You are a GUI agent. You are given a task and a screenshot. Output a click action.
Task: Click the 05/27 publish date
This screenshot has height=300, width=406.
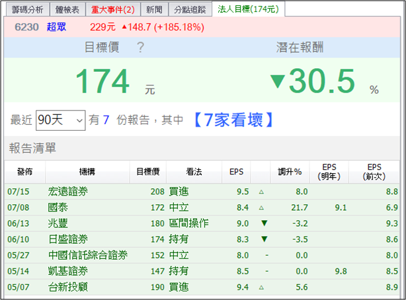(18, 255)
